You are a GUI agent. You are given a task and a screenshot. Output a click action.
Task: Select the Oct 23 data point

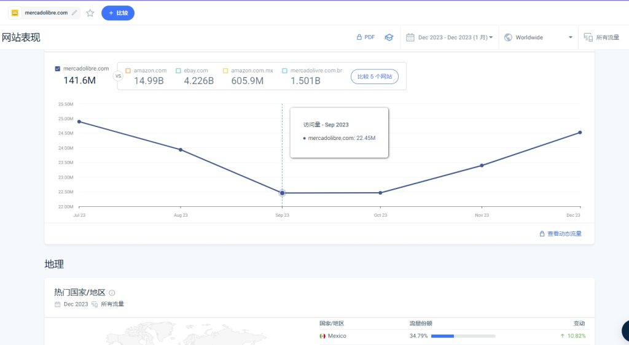coord(380,193)
